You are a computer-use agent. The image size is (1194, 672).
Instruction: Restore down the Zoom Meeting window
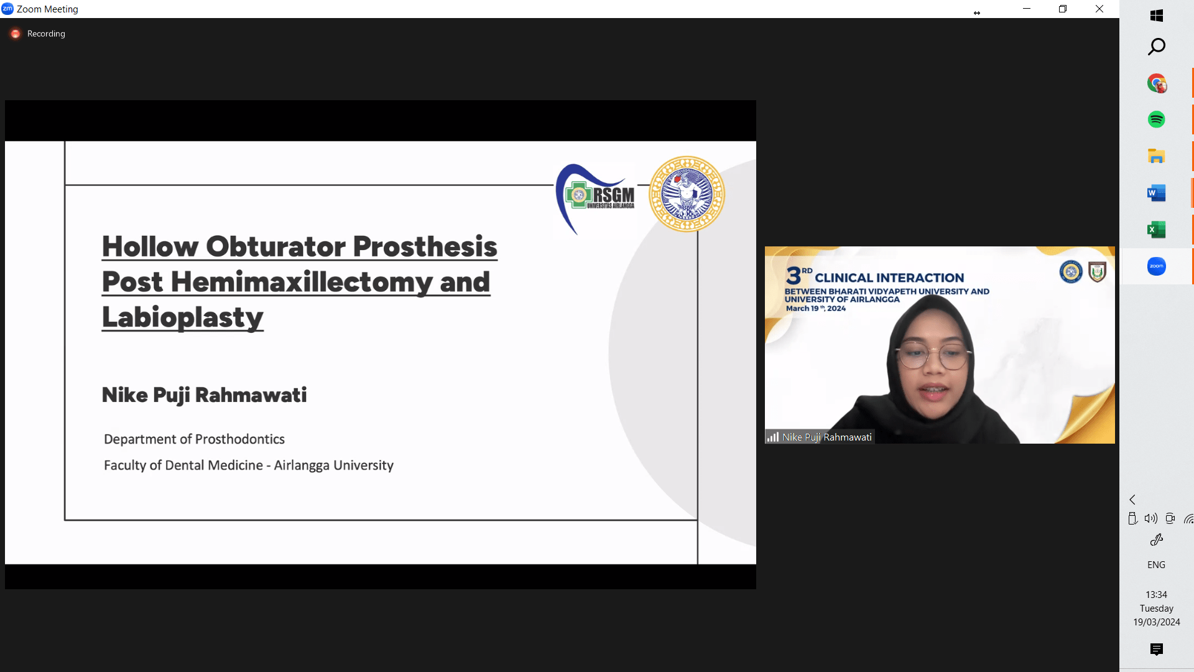tap(1063, 9)
